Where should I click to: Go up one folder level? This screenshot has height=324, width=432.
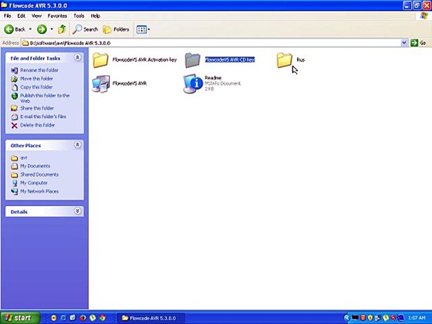coord(62,29)
